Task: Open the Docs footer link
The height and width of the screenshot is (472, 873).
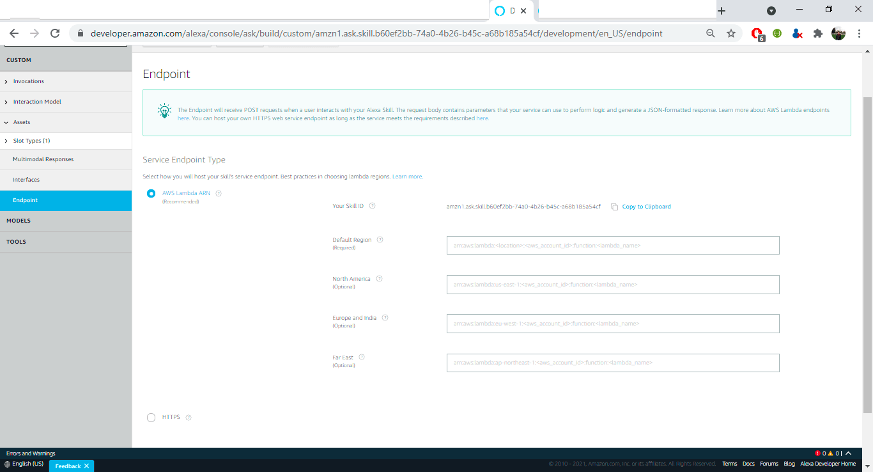Action: (748, 464)
